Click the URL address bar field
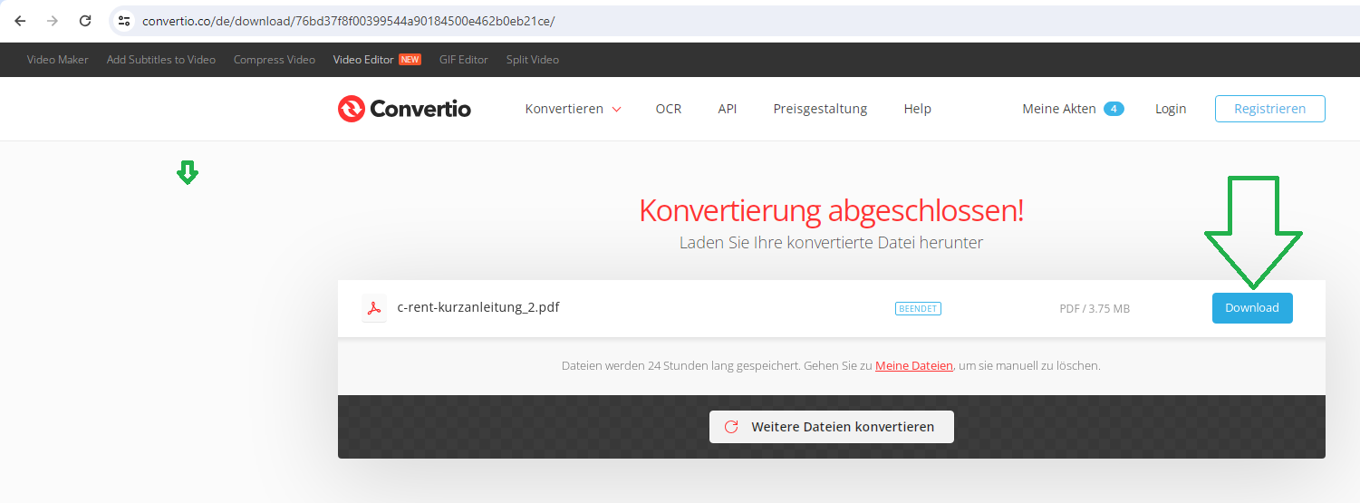The height and width of the screenshot is (503, 1360). point(725,21)
